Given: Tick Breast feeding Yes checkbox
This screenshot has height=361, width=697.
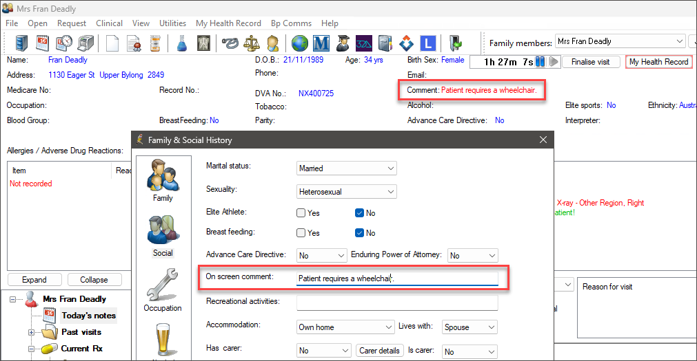Looking at the screenshot, I should [301, 233].
